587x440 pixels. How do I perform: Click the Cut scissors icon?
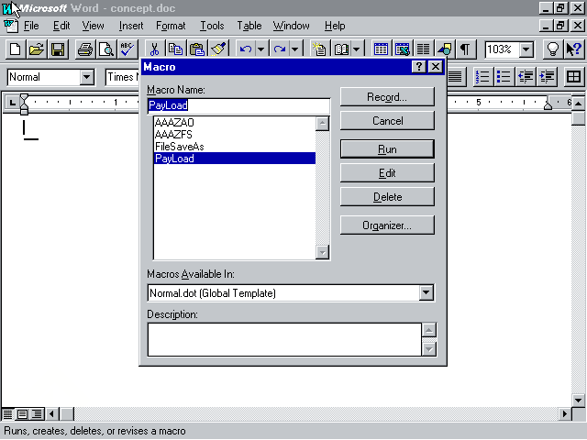pyautogui.click(x=154, y=49)
